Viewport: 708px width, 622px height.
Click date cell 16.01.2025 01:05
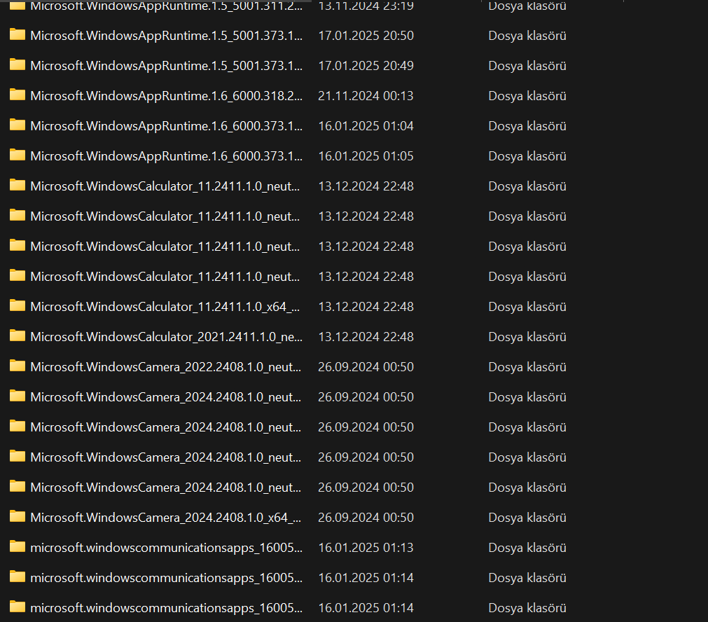pos(366,156)
